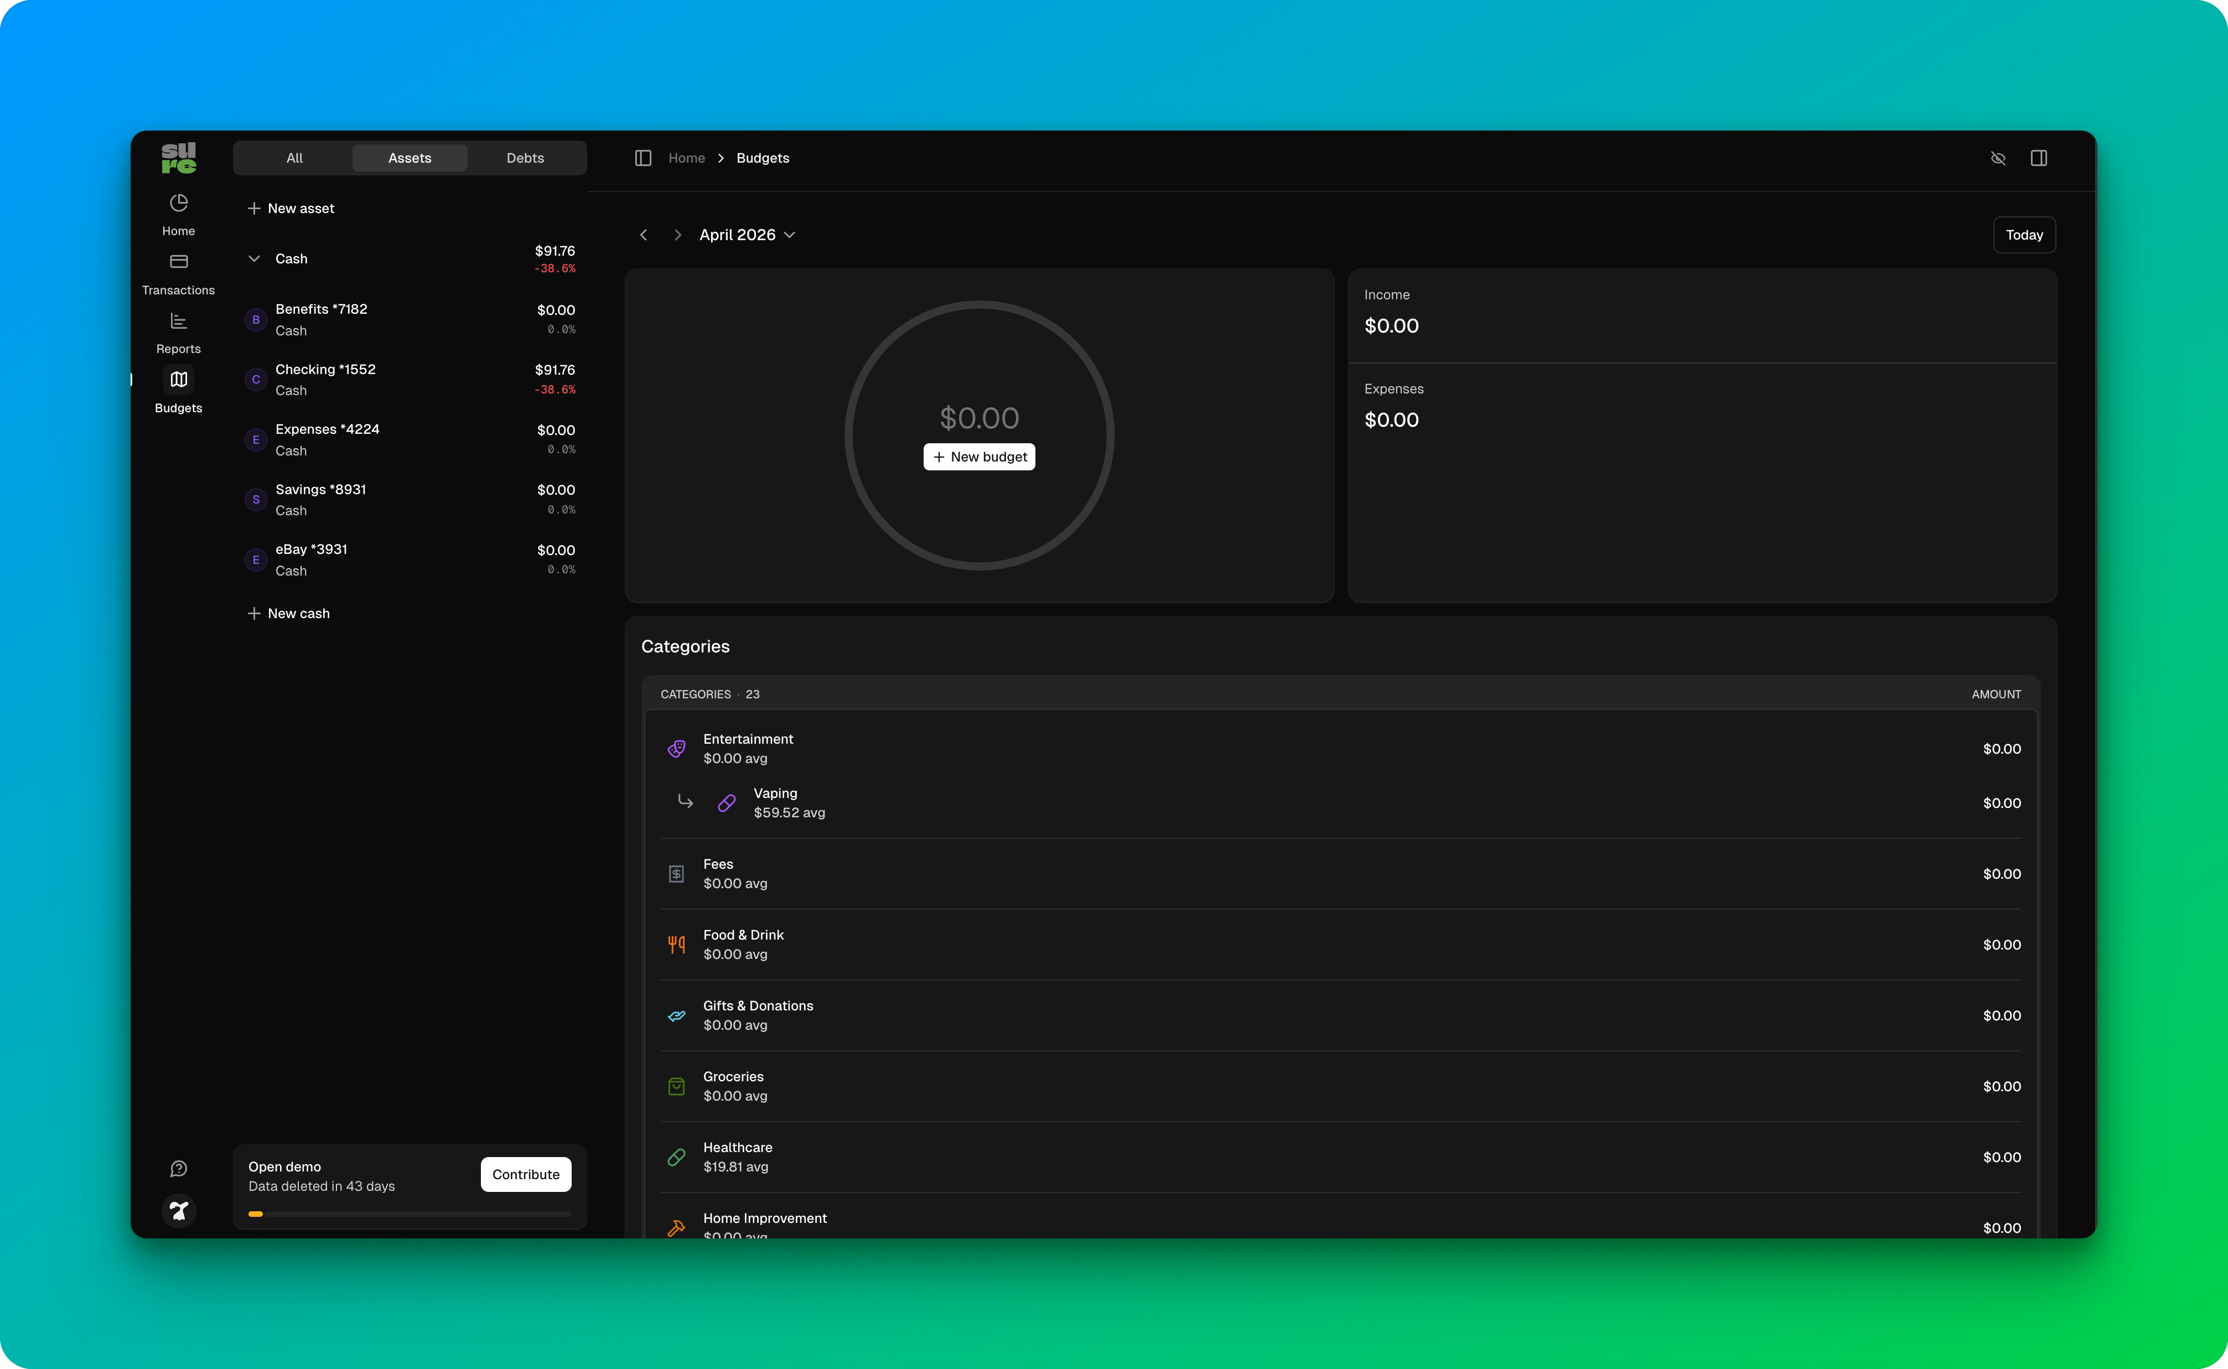This screenshot has width=2228, height=1369.
Task: Click the AMOUNT column header
Action: coord(1996,694)
